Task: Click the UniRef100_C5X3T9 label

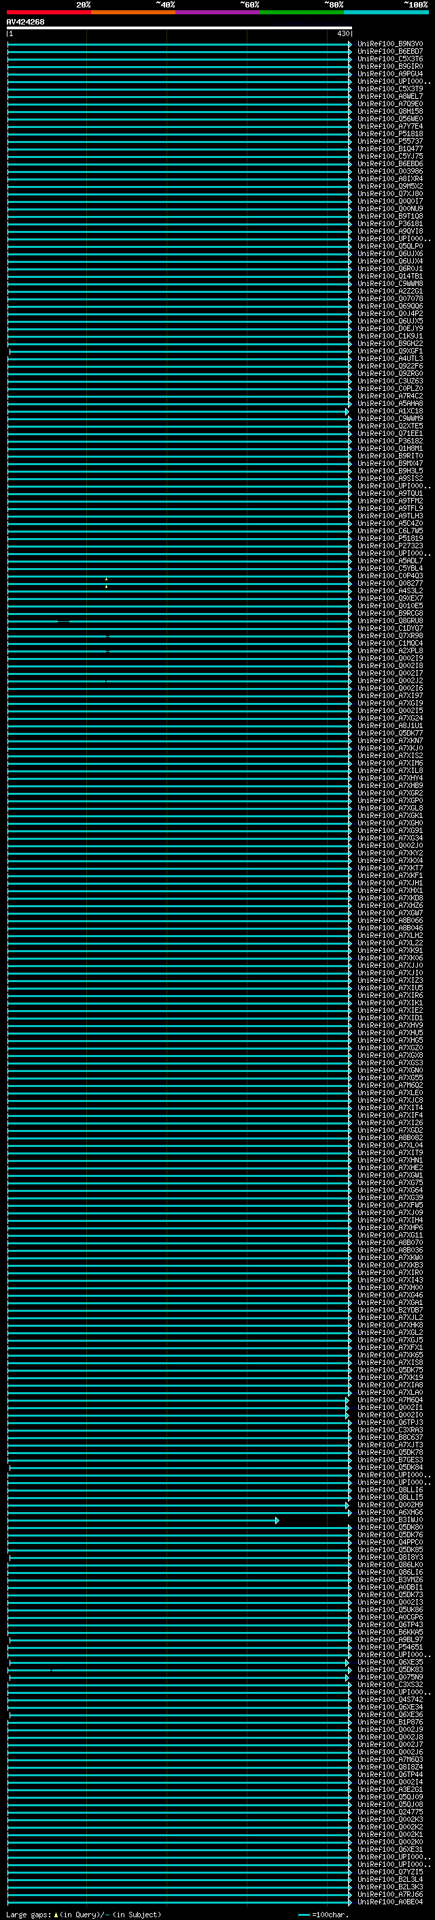Action: [x=390, y=89]
